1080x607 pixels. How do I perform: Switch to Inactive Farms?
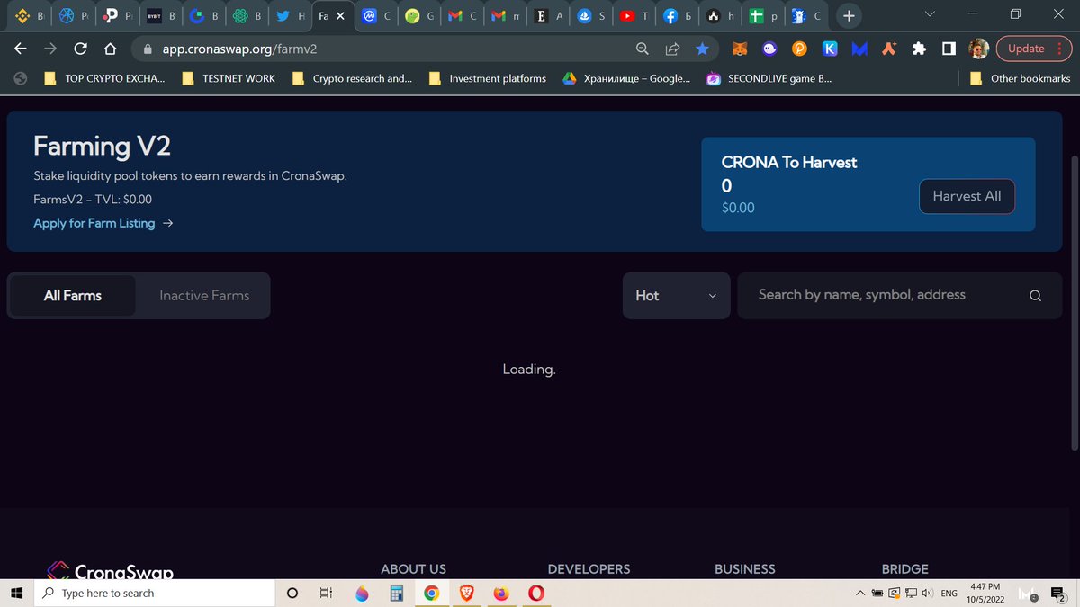204,295
